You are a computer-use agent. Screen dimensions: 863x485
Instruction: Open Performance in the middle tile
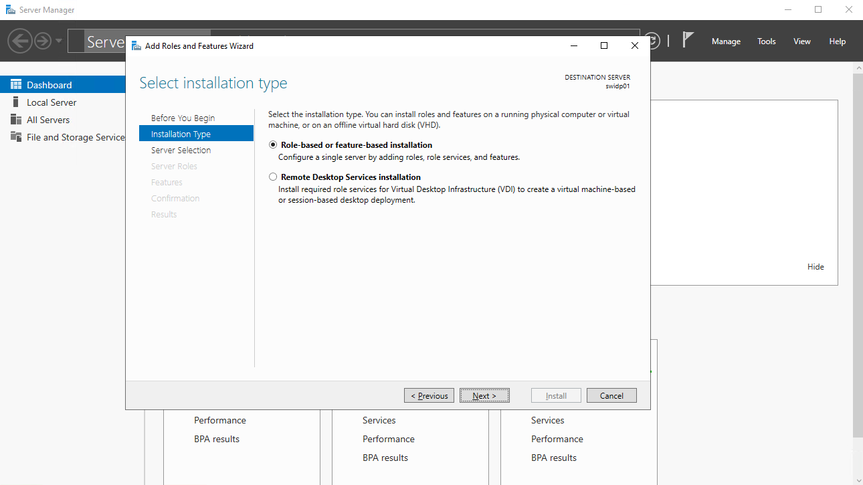pyautogui.click(x=389, y=440)
